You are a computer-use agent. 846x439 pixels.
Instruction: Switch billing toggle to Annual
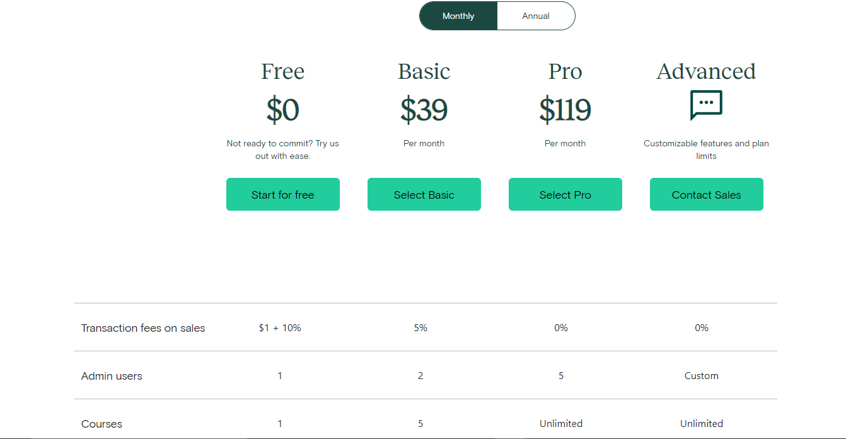(536, 16)
